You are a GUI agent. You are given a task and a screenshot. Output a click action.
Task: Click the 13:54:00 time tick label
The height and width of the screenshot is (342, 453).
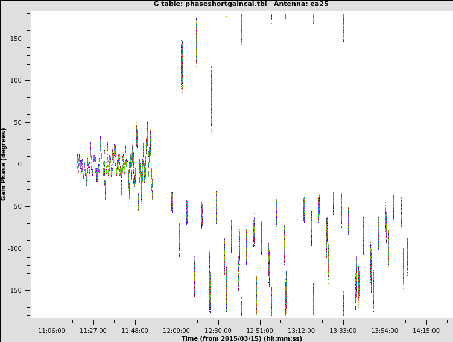pos(384,331)
